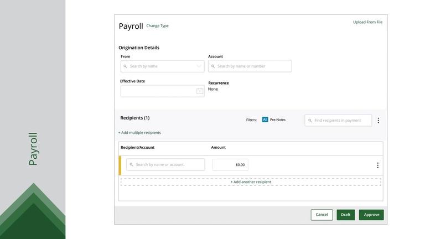Click Add multiple recipients
The width and height of the screenshot is (425, 239).
[x=139, y=133]
